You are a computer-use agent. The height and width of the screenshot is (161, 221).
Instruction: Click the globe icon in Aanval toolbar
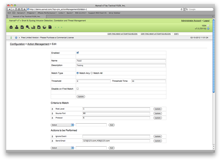pos(44,27)
